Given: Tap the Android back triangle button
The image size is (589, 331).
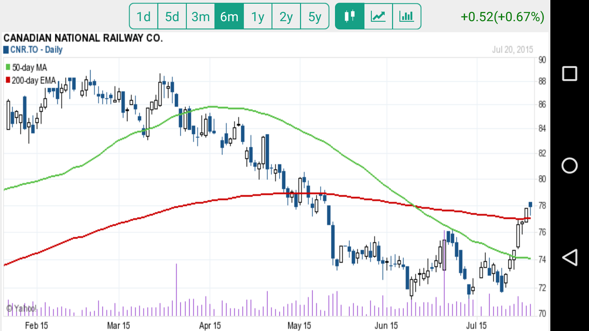Looking at the screenshot, I should (x=569, y=257).
